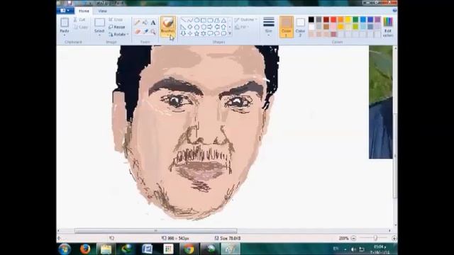Pick the purple color swatch
Screen dimensions: 454x255
377,20
